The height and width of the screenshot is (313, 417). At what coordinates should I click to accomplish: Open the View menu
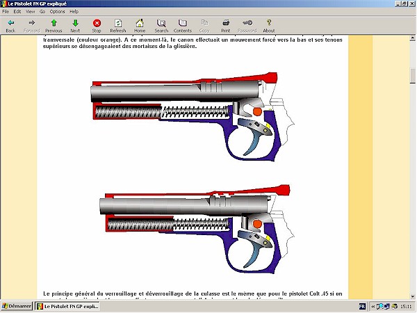tap(30, 12)
